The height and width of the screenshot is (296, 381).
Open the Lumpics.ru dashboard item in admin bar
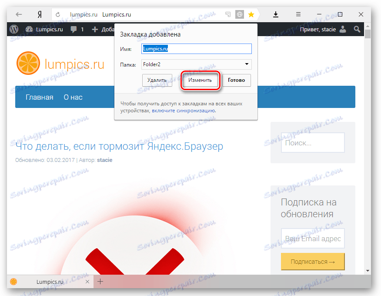point(44,29)
